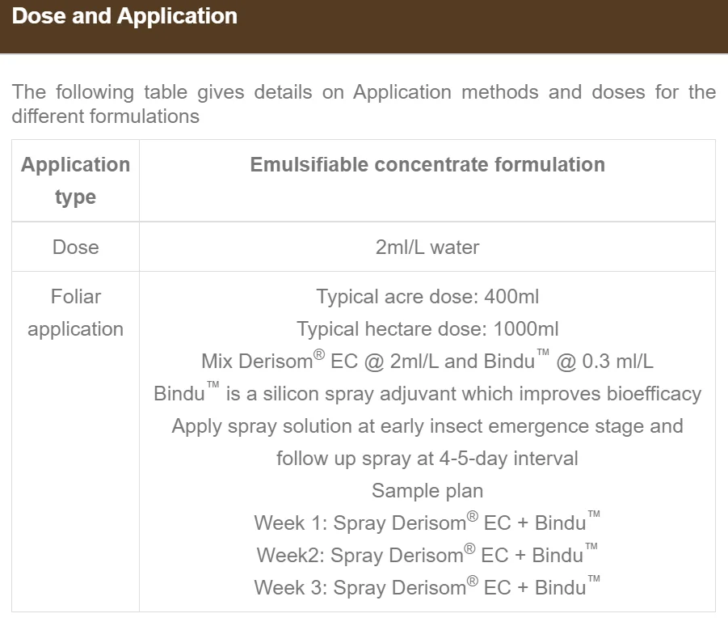Select the Dose row label
728x622 pixels.
(x=75, y=248)
